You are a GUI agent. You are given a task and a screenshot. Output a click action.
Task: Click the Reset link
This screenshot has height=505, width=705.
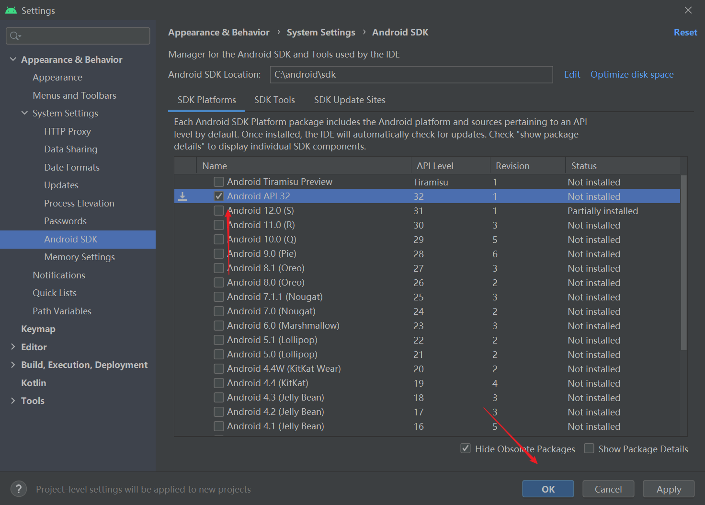pyautogui.click(x=685, y=32)
